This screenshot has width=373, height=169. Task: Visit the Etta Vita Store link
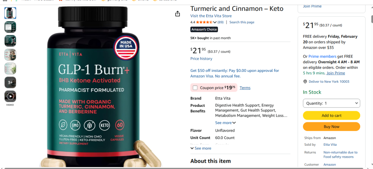point(211,16)
